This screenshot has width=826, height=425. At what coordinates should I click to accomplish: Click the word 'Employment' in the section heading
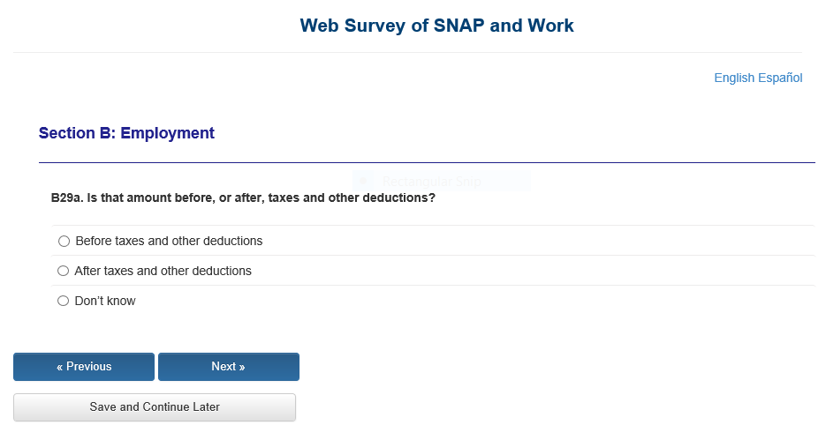pos(167,134)
